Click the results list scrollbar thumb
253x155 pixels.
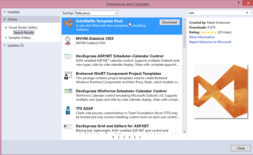(184, 35)
